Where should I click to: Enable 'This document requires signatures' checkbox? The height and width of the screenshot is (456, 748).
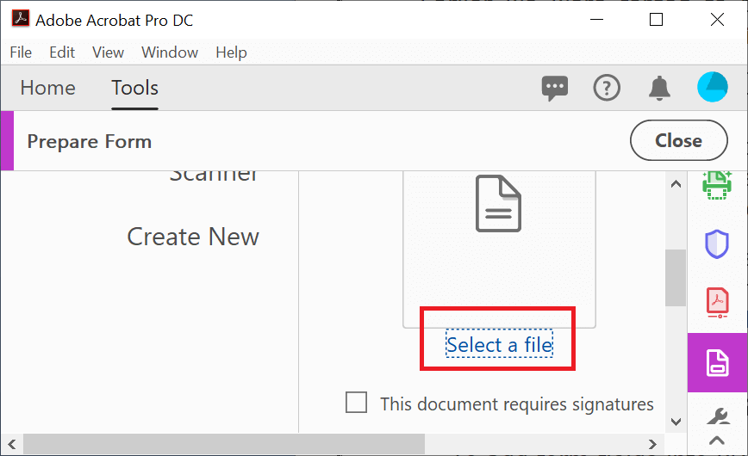[357, 402]
